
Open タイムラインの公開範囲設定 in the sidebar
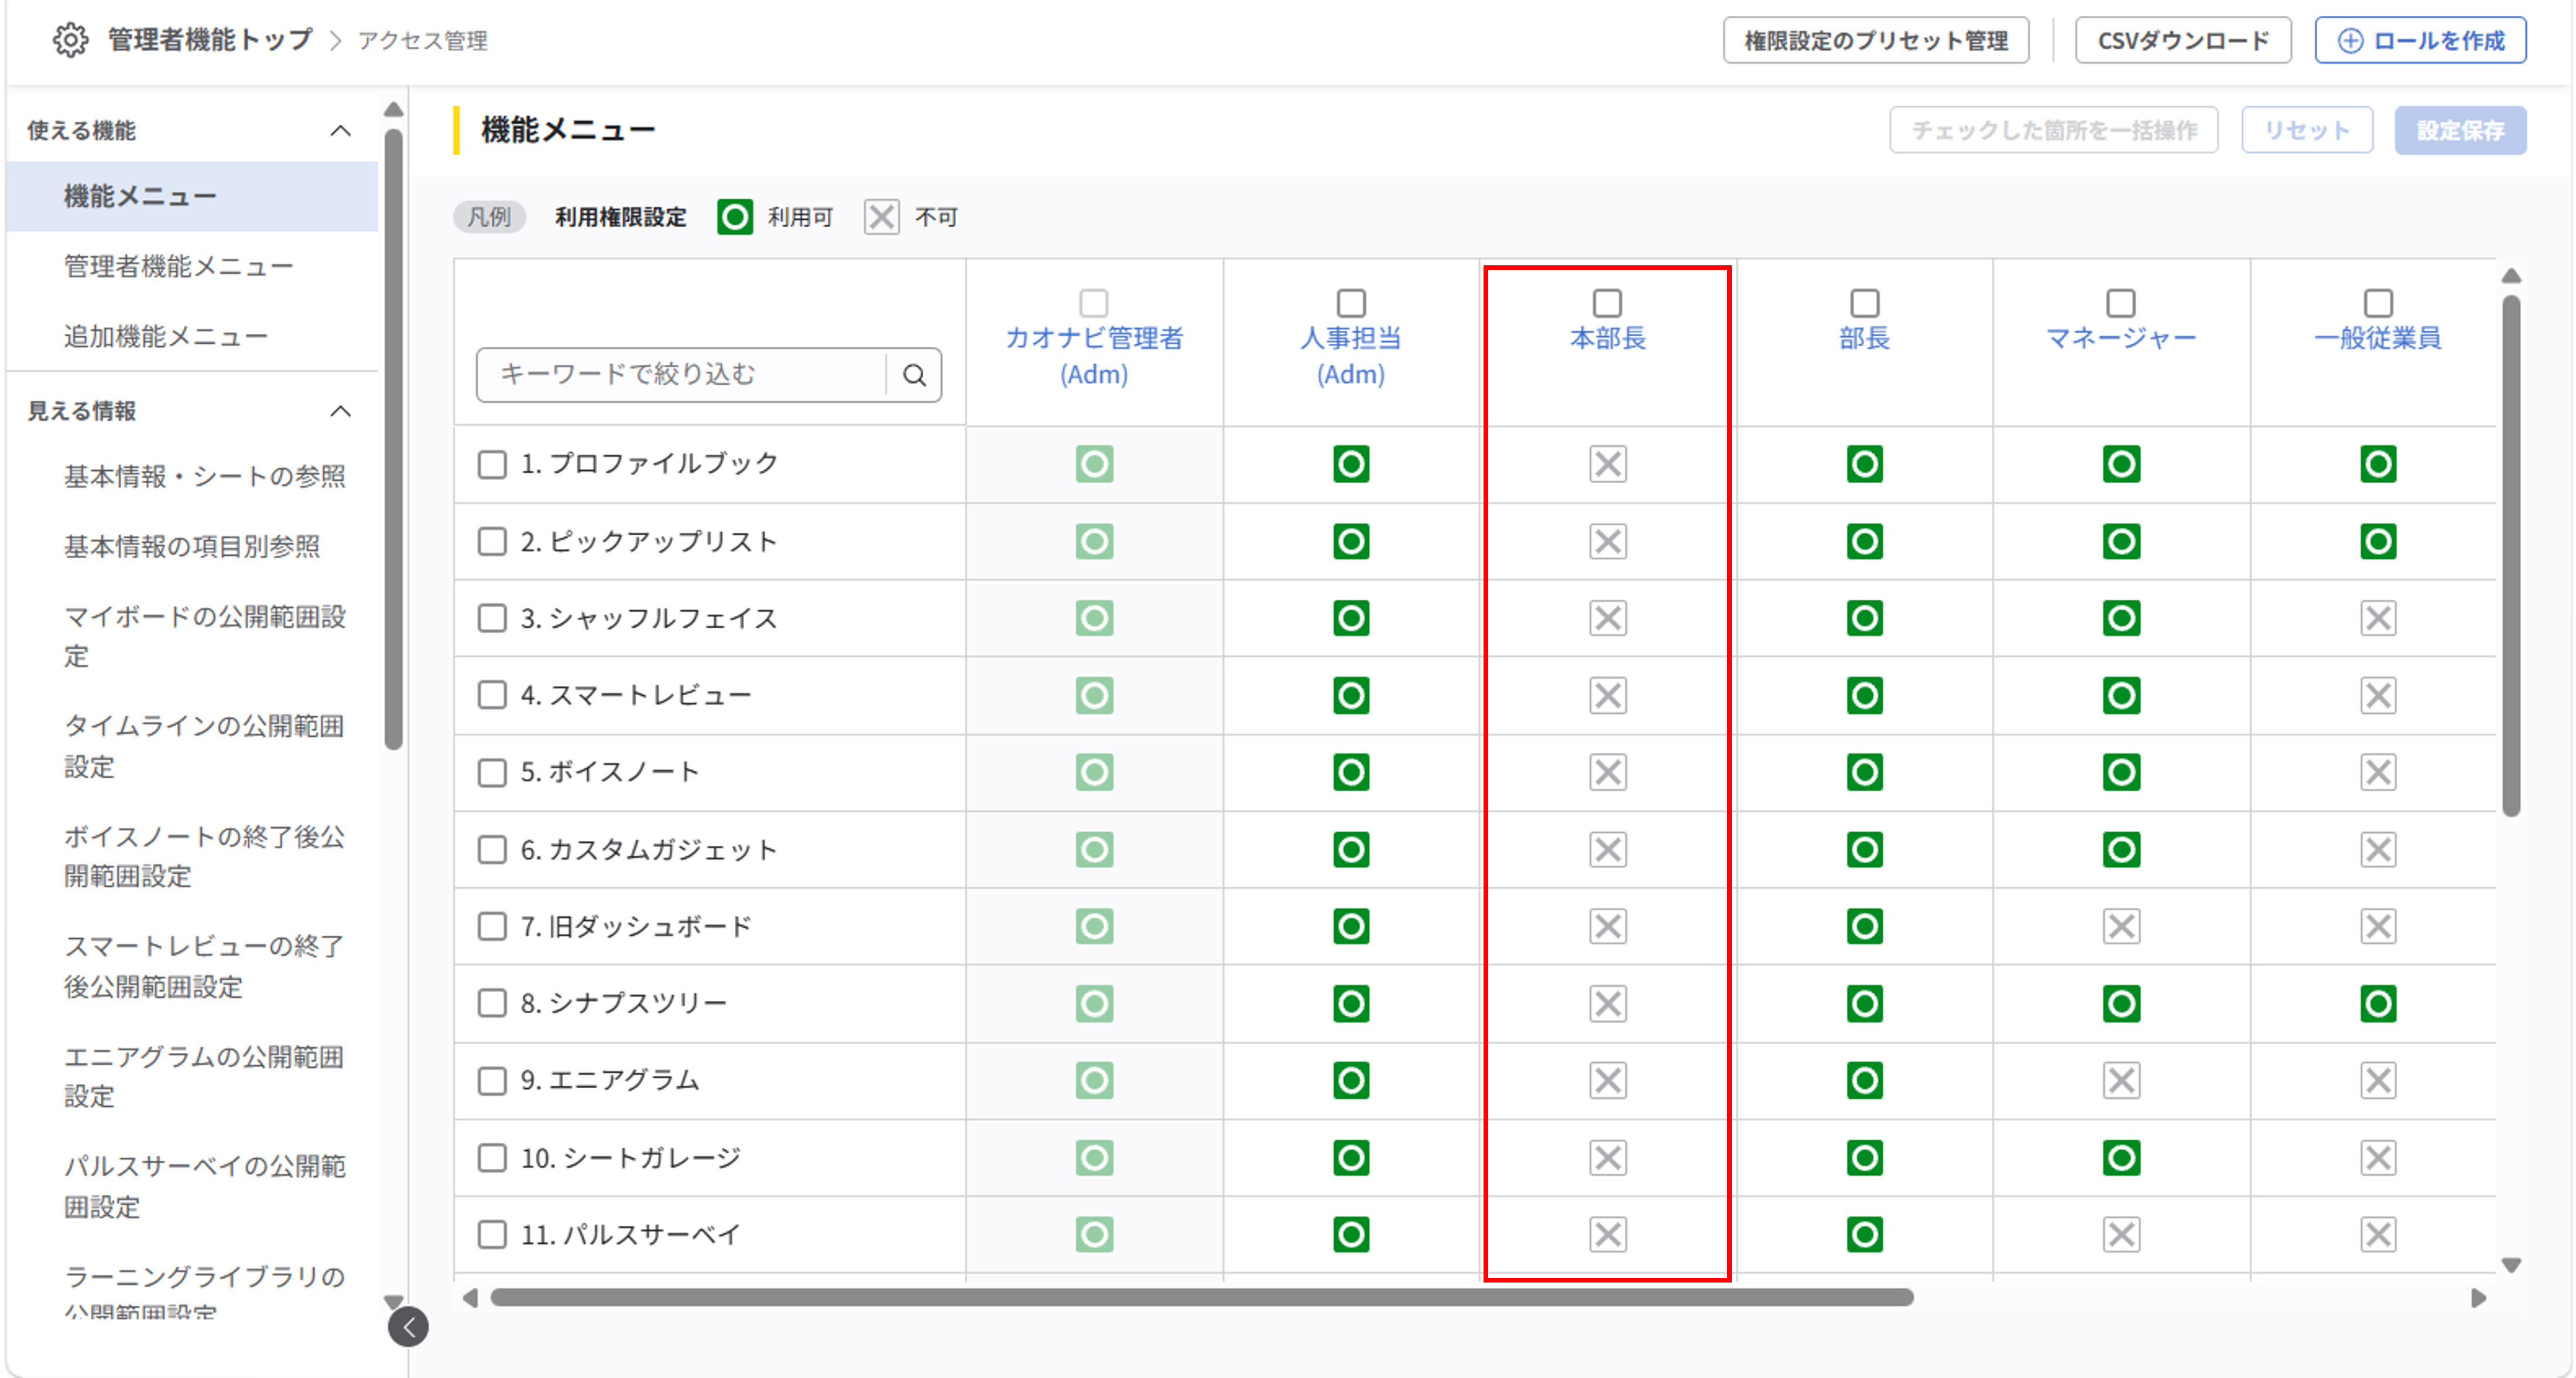pyautogui.click(x=204, y=746)
